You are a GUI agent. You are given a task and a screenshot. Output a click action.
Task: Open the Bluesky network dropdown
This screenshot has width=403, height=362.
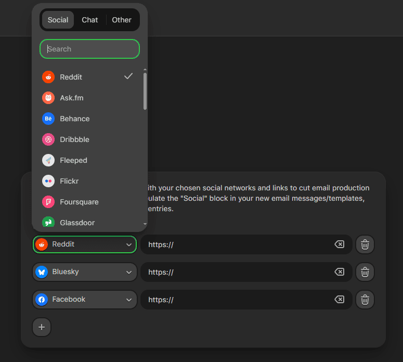(85, 272)
